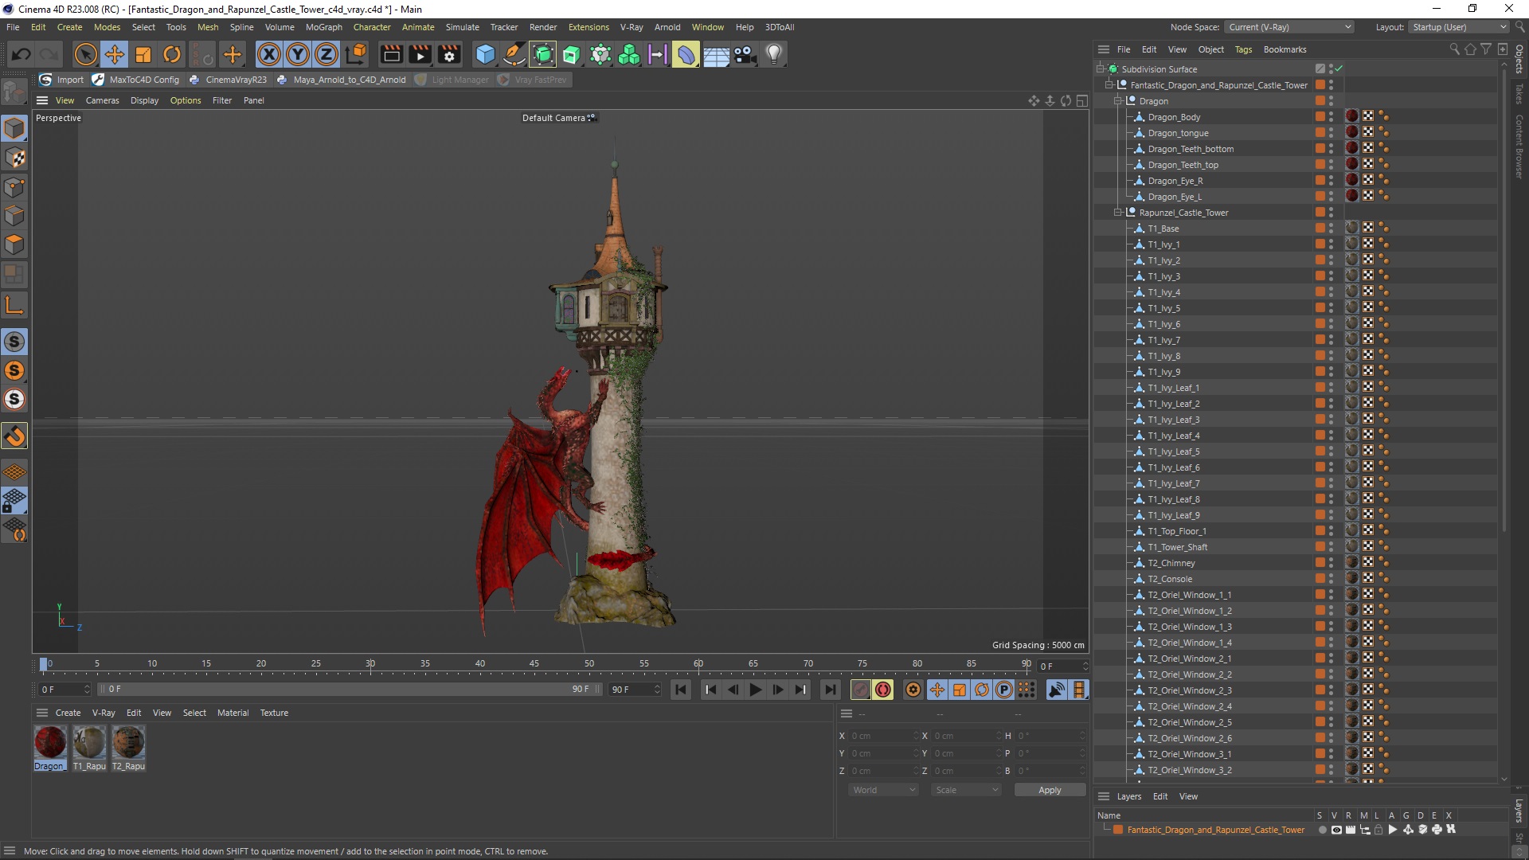
Task: Open the Scale mode dropdown
Action: click(x=966, y=790)
